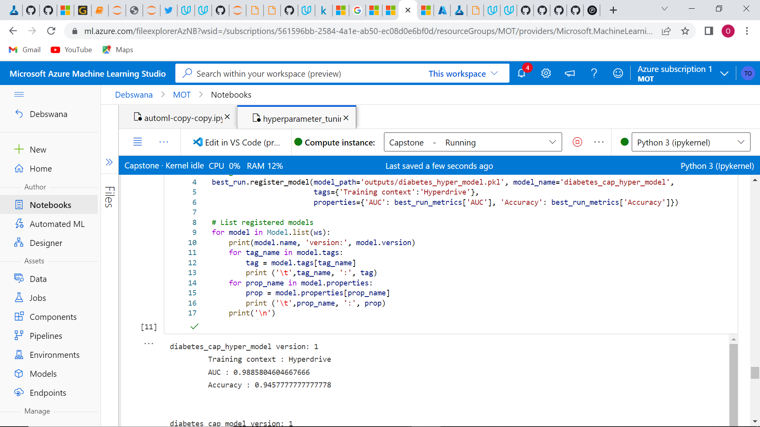
Task: Open compute instance more options ellipsis
Action: point(599,142)
